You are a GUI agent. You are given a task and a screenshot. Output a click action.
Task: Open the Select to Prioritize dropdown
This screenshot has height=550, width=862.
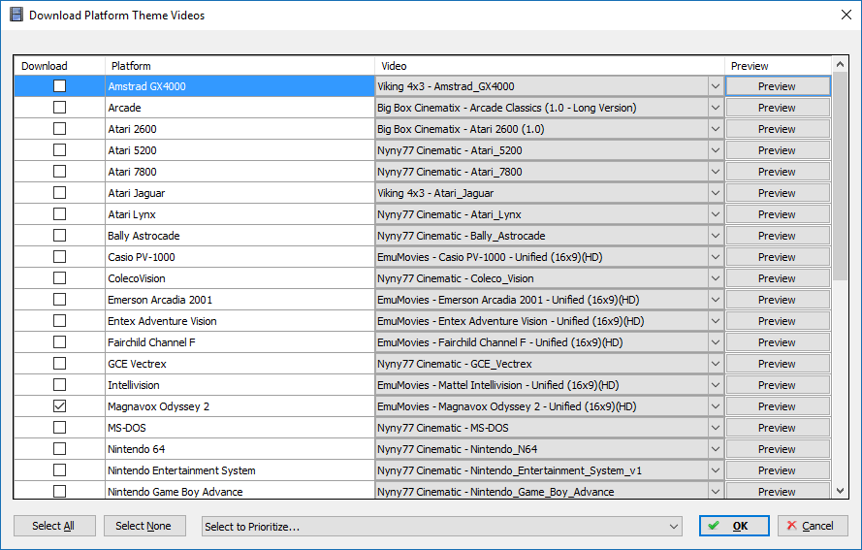(441, 527)
